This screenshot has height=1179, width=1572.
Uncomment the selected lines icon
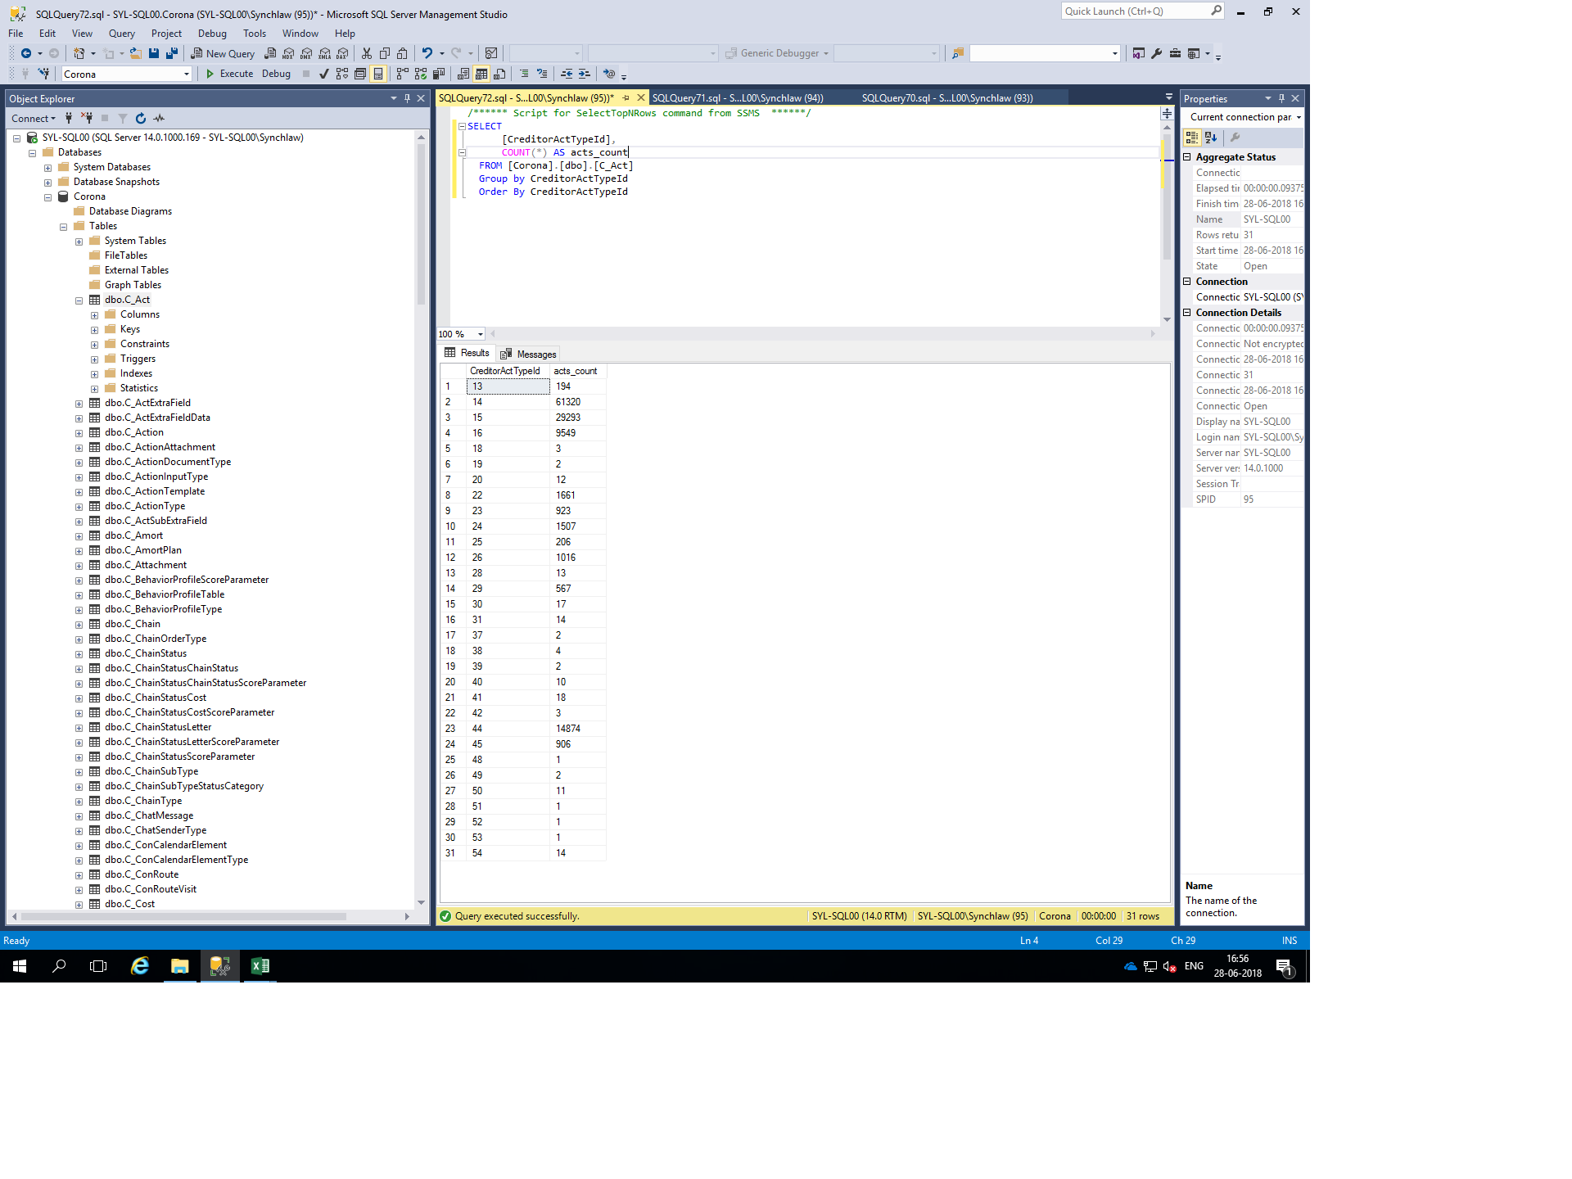tap(542, 74)
